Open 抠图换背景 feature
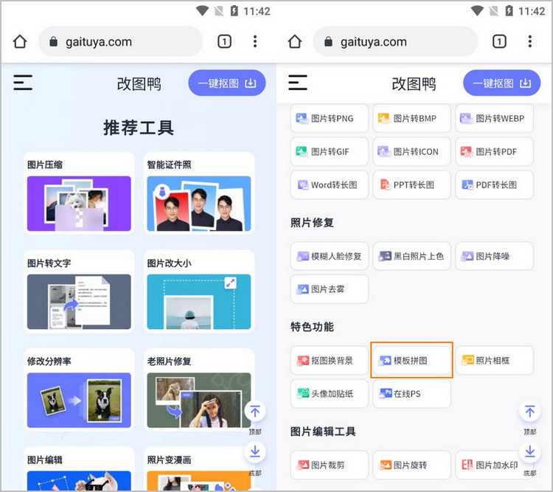The height and width of the screenshot is (492, 553). (x=330, y=361)
